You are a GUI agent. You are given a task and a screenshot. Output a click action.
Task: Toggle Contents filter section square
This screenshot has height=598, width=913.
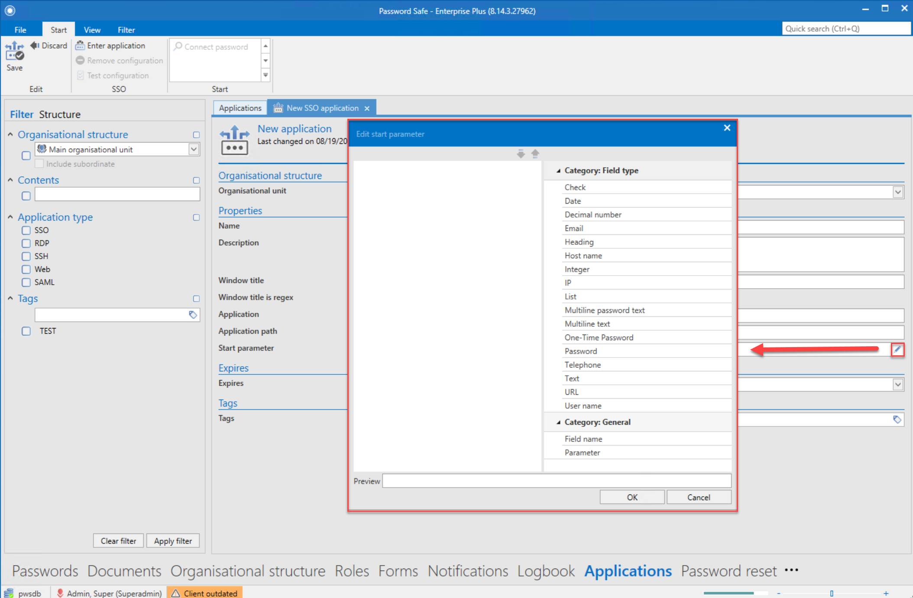(x=196, y=180)
